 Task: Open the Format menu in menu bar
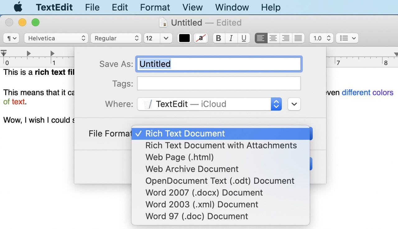[x=155, y=7]
